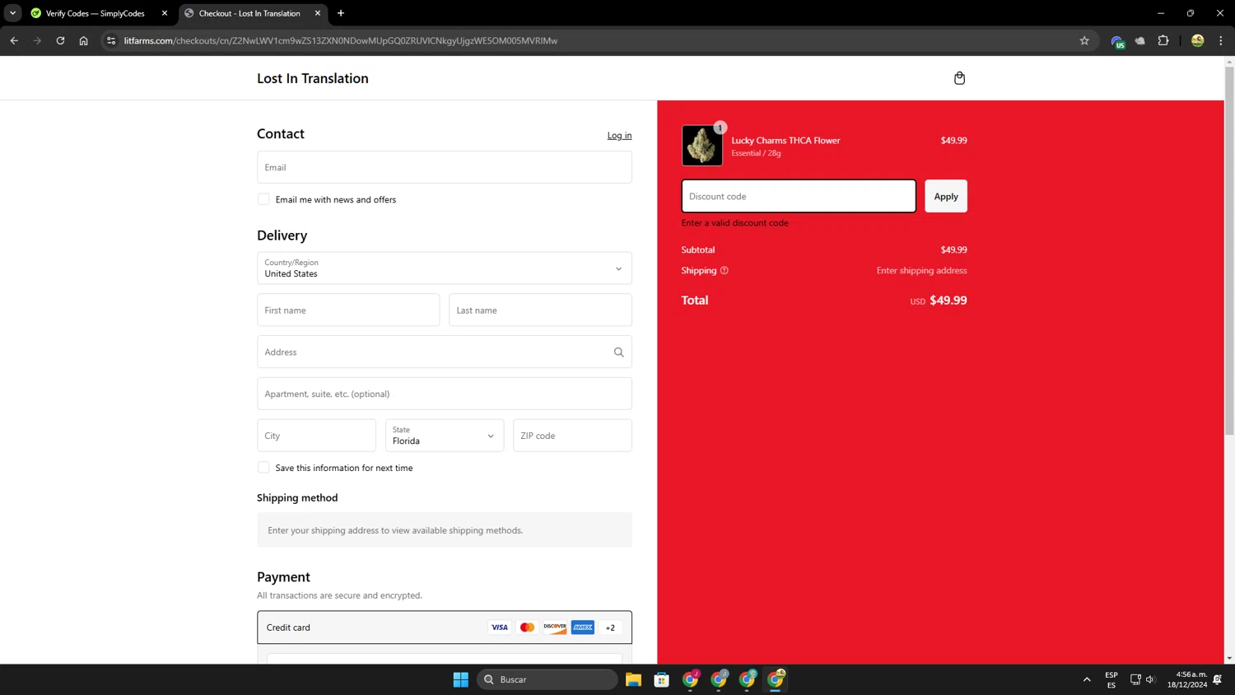
Task: Open the volume control in the tray
Action: [1151, 679]
